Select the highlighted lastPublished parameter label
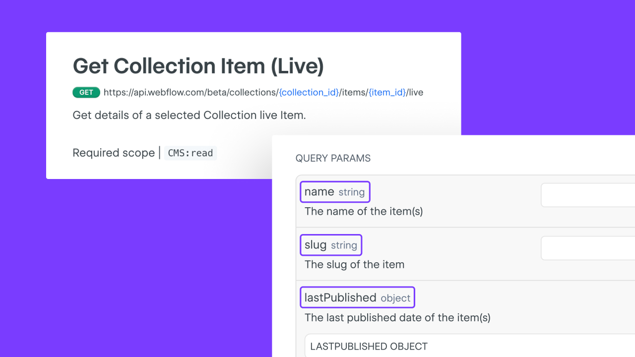The image size is (635, 357). click(x=340, y=297)
